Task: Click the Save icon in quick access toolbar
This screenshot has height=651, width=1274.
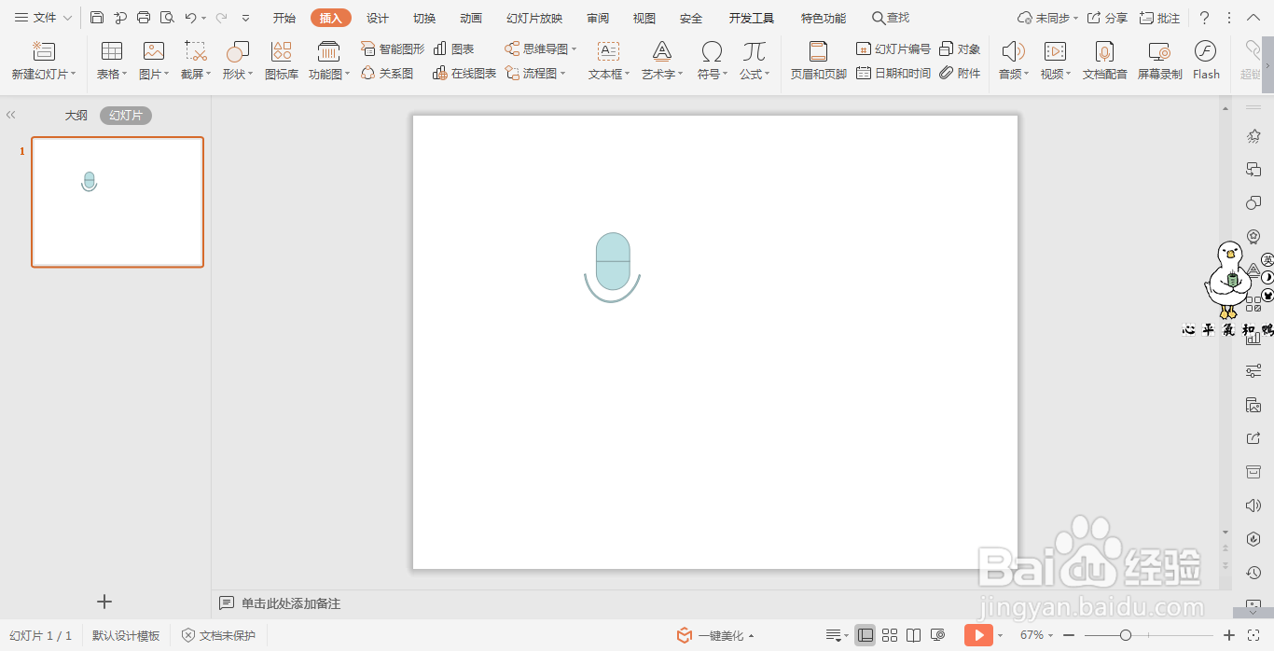Action: [97, 18]
